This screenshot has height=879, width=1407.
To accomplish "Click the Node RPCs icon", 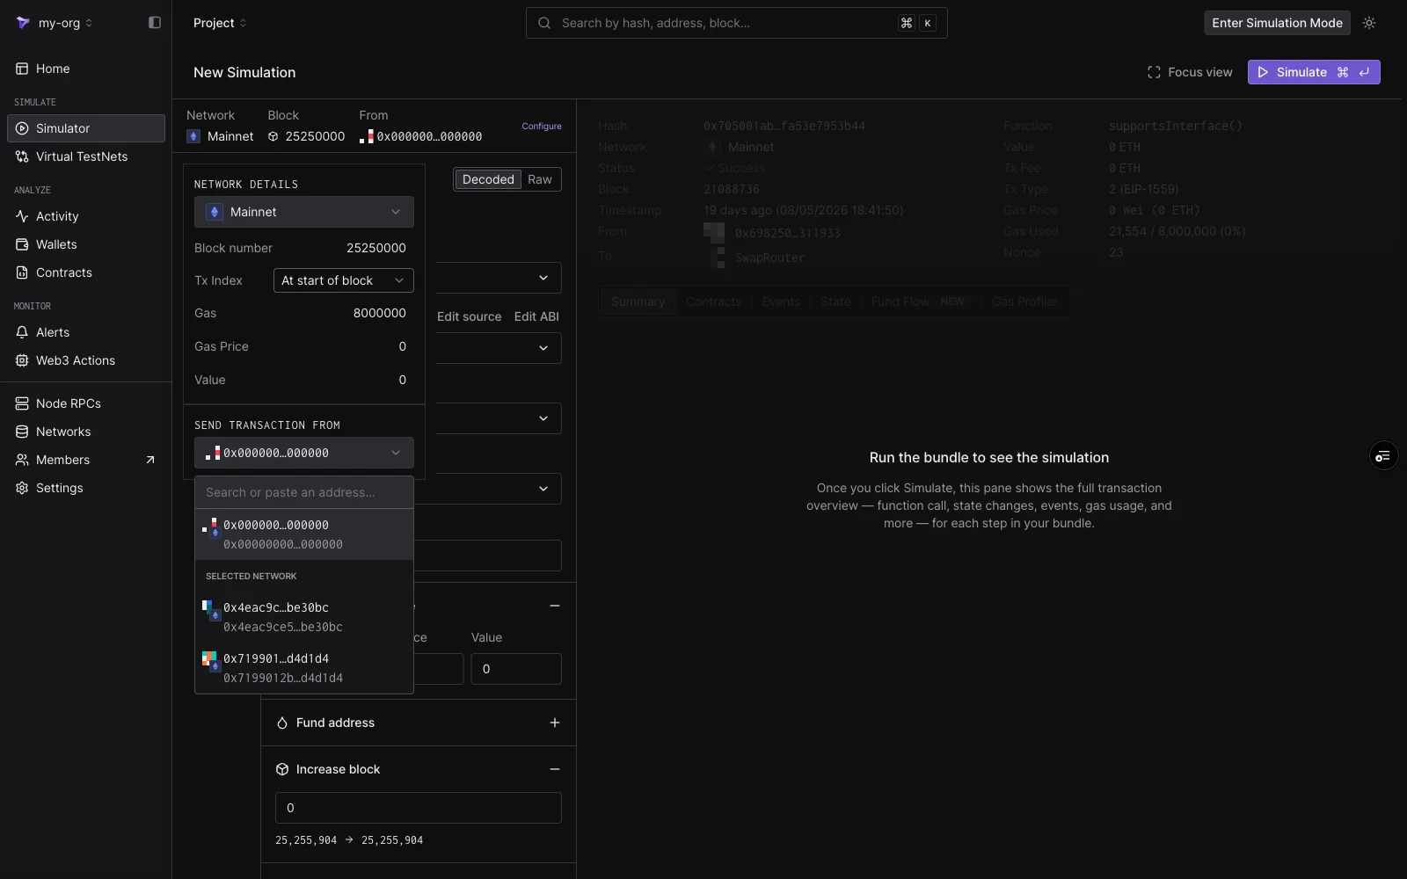I will point(22,403).
